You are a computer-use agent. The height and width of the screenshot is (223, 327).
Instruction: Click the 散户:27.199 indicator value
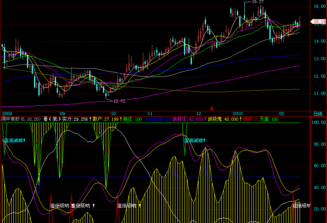click(107, 119)
